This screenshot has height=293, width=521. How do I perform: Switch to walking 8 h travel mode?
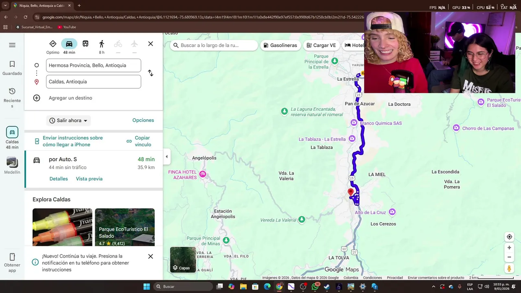pyautogui.click(x=102, y=47)
